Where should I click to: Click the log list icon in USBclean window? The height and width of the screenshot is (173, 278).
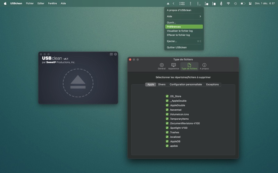tap(111, 54)
